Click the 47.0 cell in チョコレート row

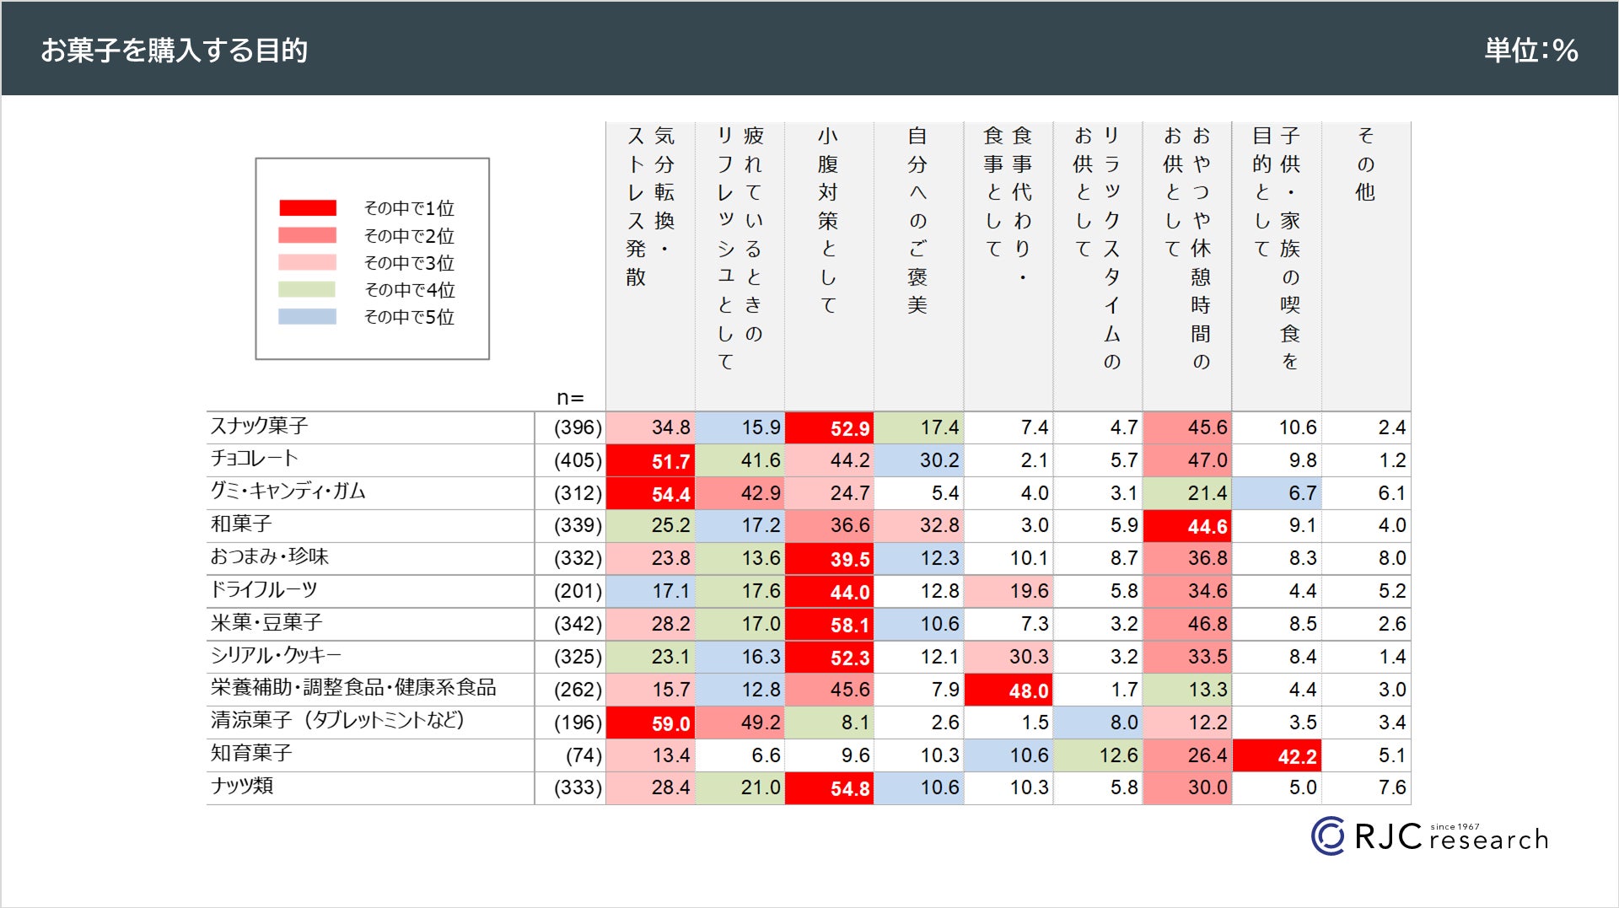1187,460
